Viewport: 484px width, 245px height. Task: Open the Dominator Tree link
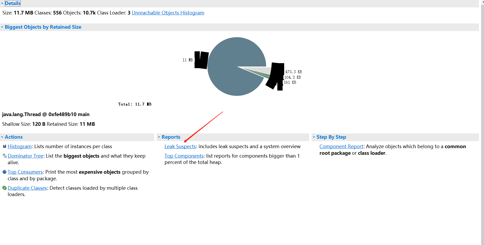coord(26,156)
